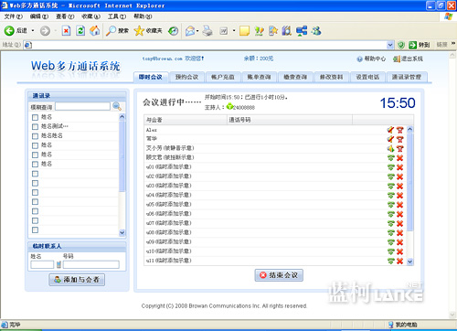Click 我的电脑 in the status bar
The image size is (457, 331).
pyautogui.click(x=403, y=325)
